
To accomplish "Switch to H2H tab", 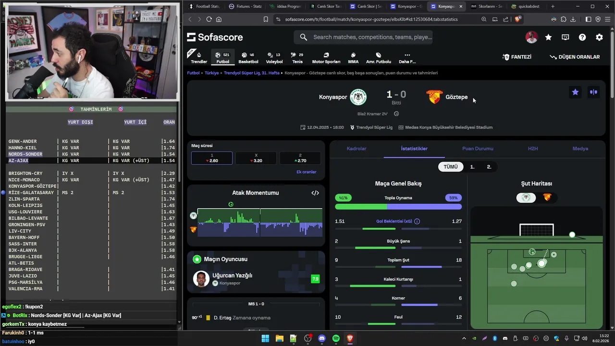I will pos(533,148).
